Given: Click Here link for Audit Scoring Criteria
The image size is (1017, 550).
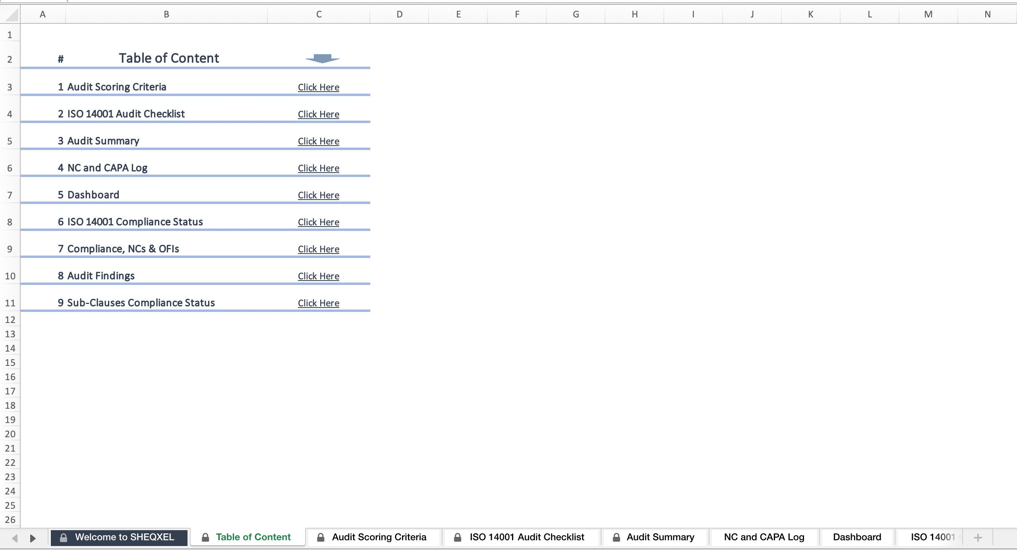Looking at the screenshot, I should [318, 87].
